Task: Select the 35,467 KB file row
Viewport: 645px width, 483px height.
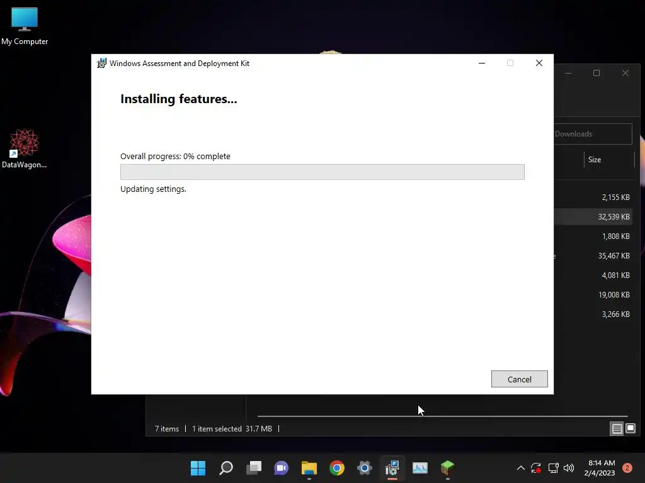Action: 593,255
